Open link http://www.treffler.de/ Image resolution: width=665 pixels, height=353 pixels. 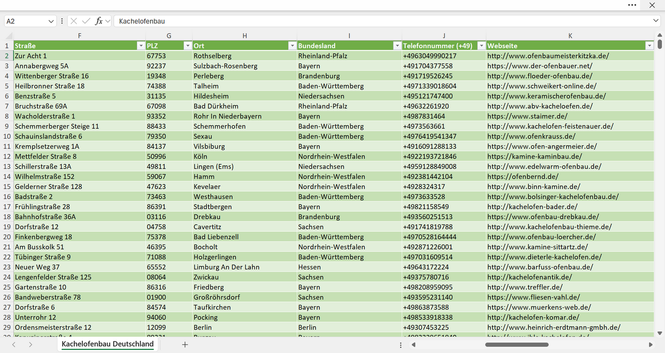pos(525,287)
